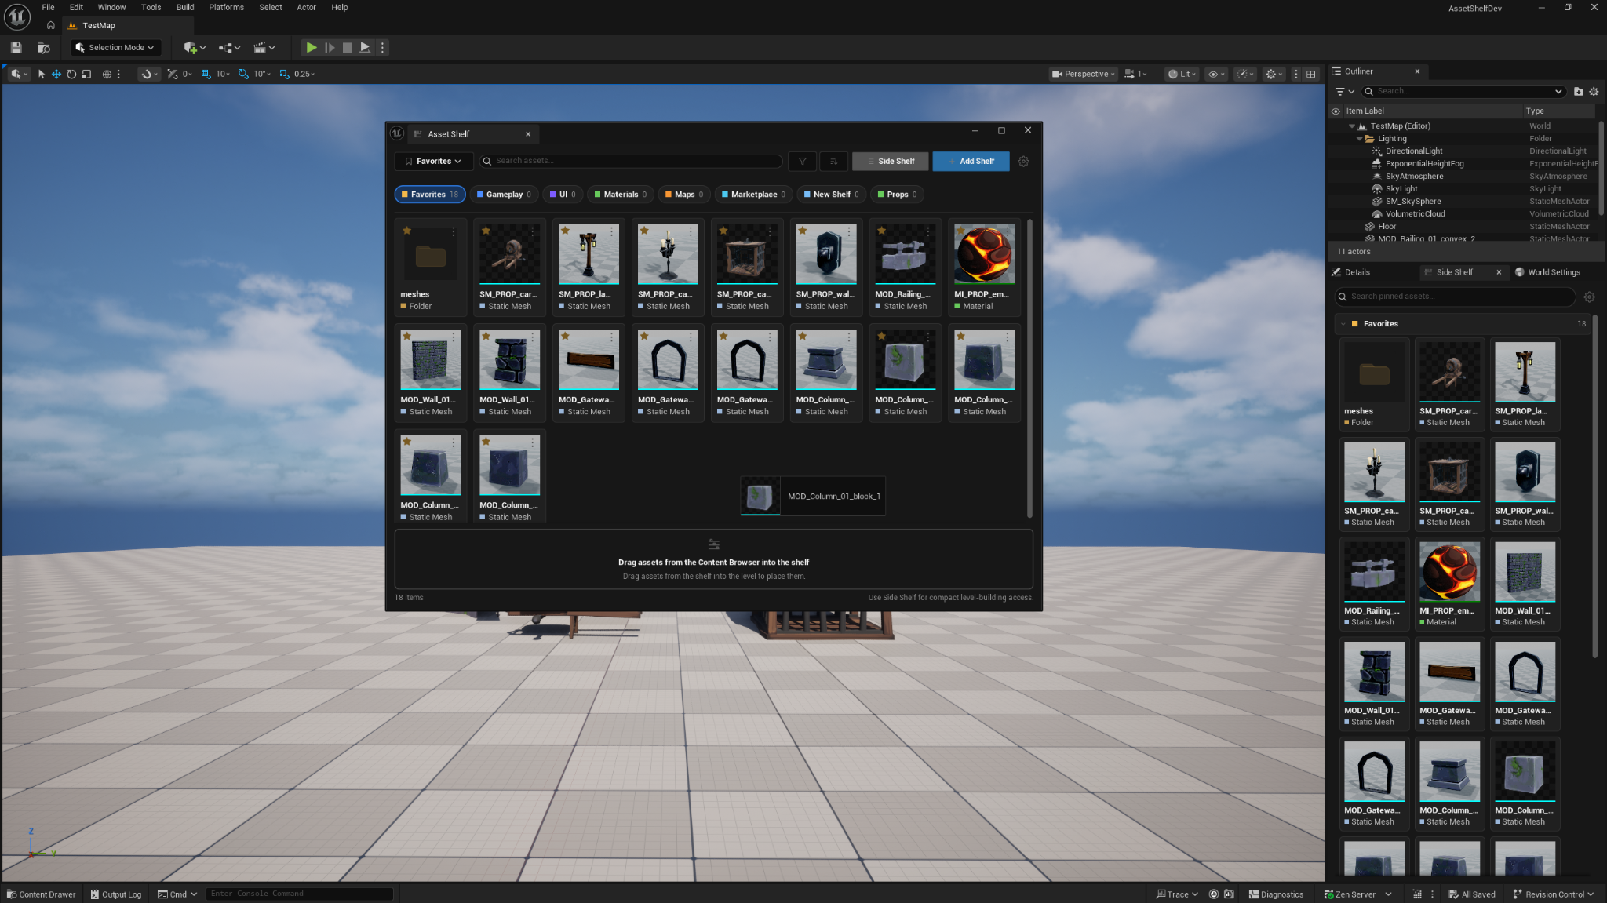
Task: Click the Asset Shelf vertical scrollbar
Action: 1029,367
